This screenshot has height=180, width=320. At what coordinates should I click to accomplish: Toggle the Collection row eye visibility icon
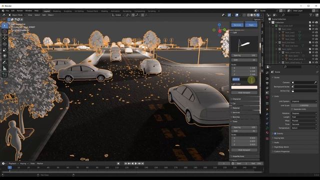click(x=313, y=22)
